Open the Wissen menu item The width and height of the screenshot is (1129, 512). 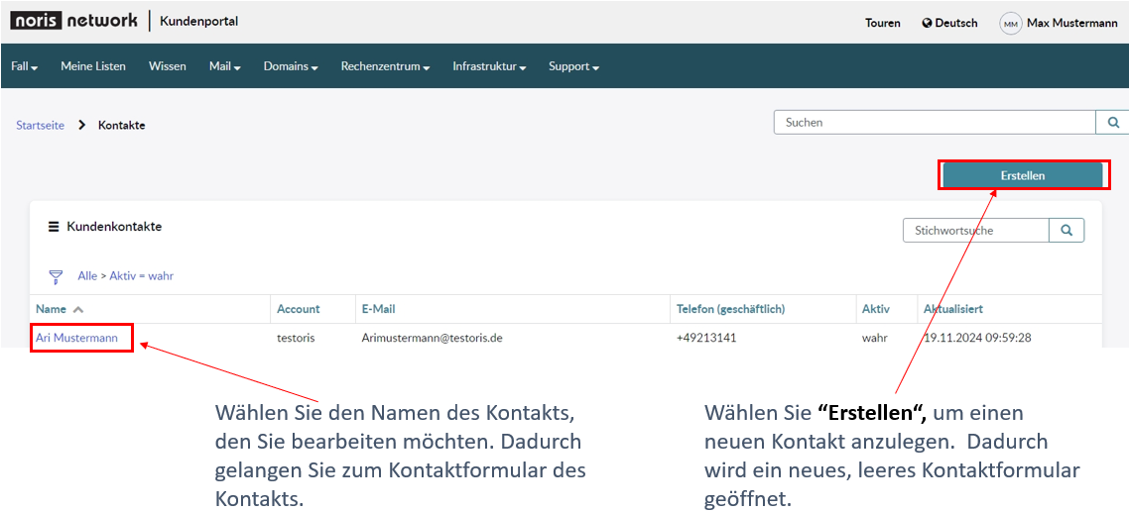pos(167,66)
